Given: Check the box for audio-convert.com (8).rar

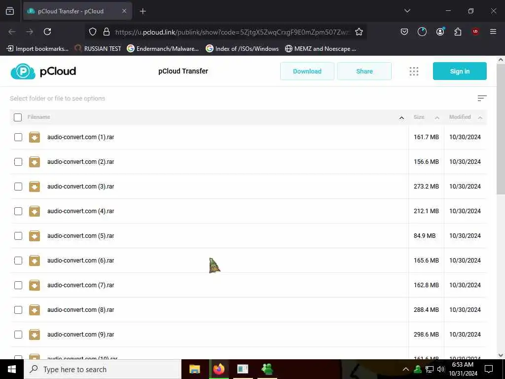Looking at the screenshot, I should [x=18, y=310].
